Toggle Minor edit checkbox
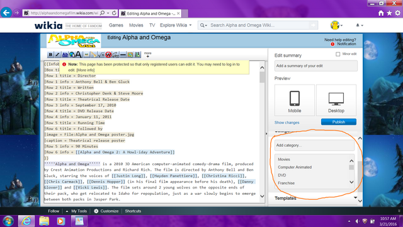This screenshot has width=403, height=227. 338,54
